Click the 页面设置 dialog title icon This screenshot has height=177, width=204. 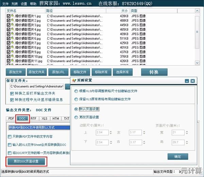point(74,81)
